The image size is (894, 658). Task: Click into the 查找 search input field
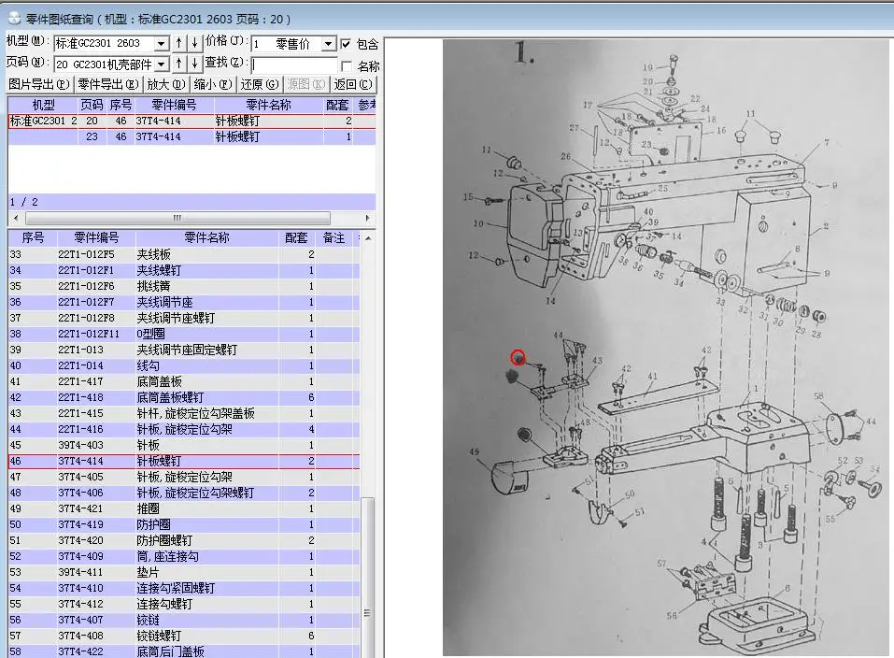click(x=293, y=64)
